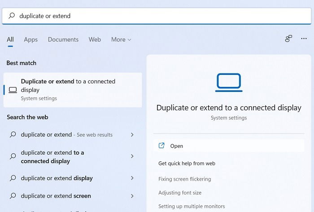Open the three-dot options menu
This screenshot has width=314, height=212.
click(x=304, y=39)
